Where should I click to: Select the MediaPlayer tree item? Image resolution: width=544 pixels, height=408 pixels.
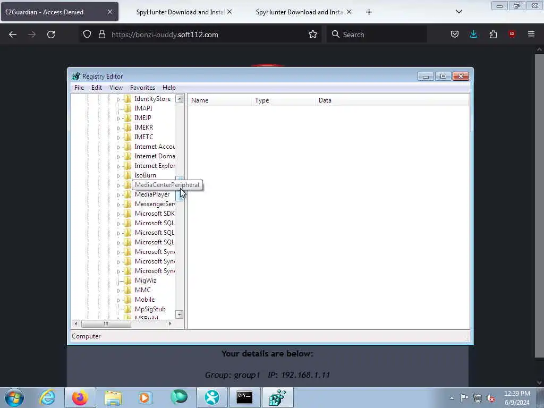point(152,194)
